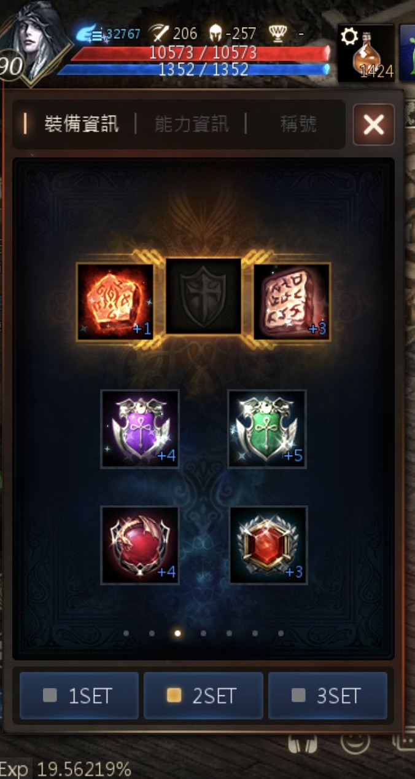Choose the active 2SET equipment preset

[203, 696]
